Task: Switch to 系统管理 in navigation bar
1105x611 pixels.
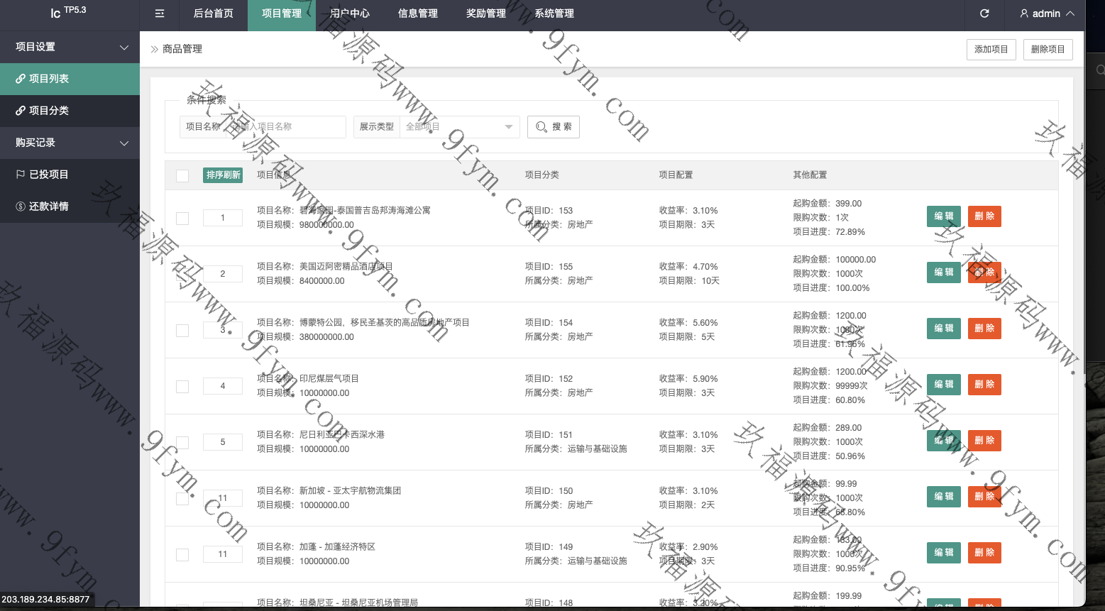Action: coord(554,13)
